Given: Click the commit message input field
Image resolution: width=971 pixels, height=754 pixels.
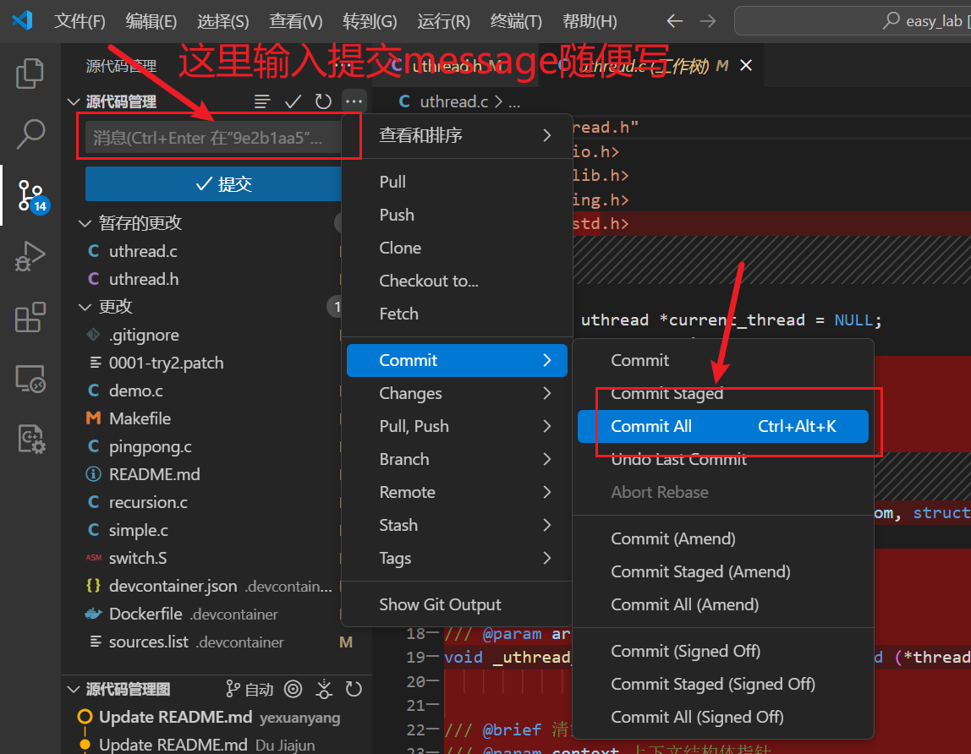Looking at the screenshot, I should coord(212,138).
